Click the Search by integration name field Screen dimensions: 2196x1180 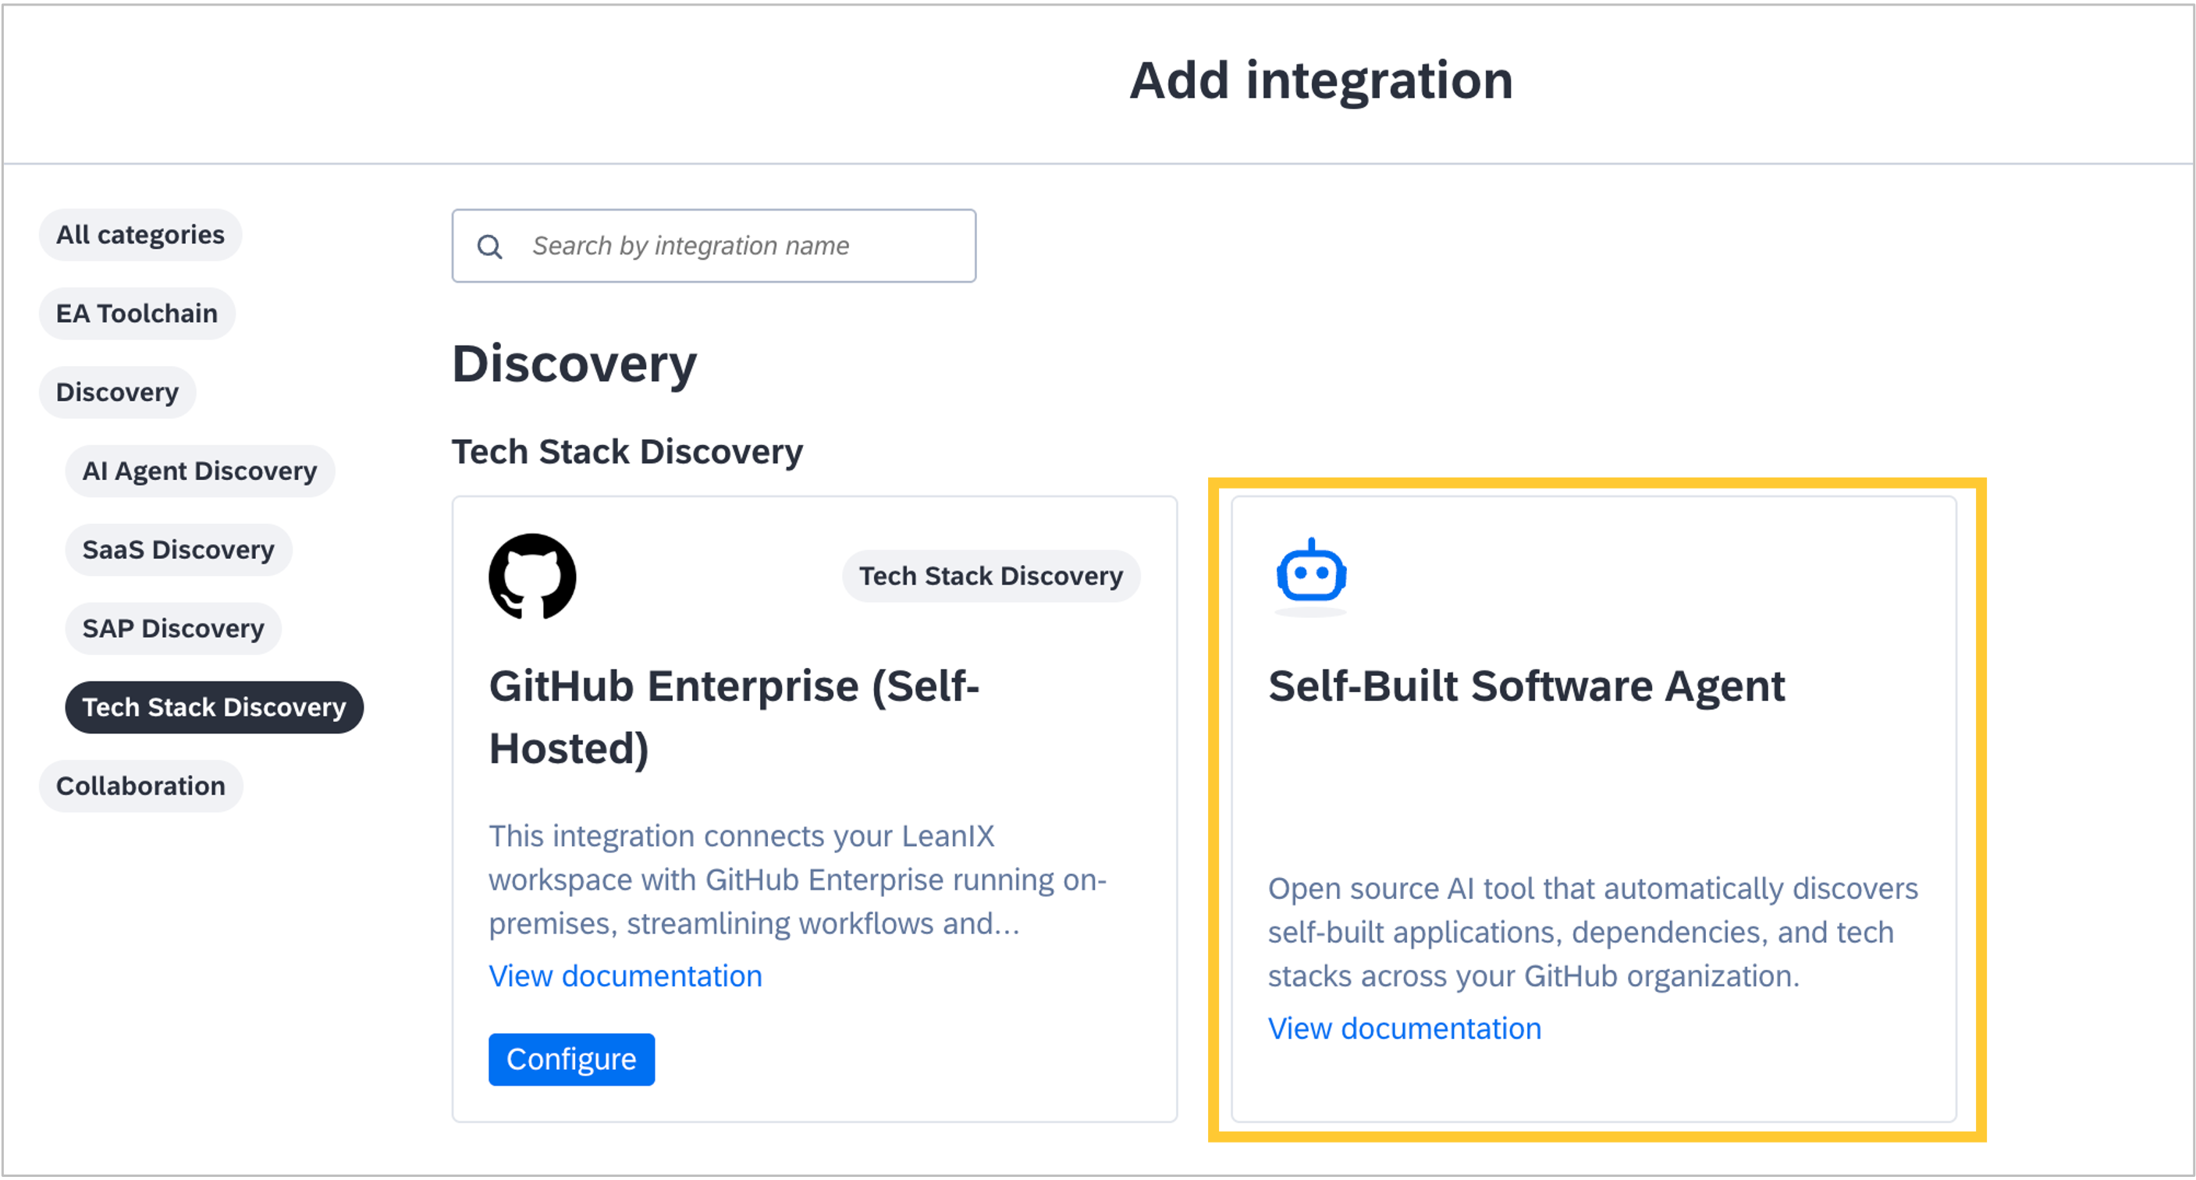coord(713,246)
